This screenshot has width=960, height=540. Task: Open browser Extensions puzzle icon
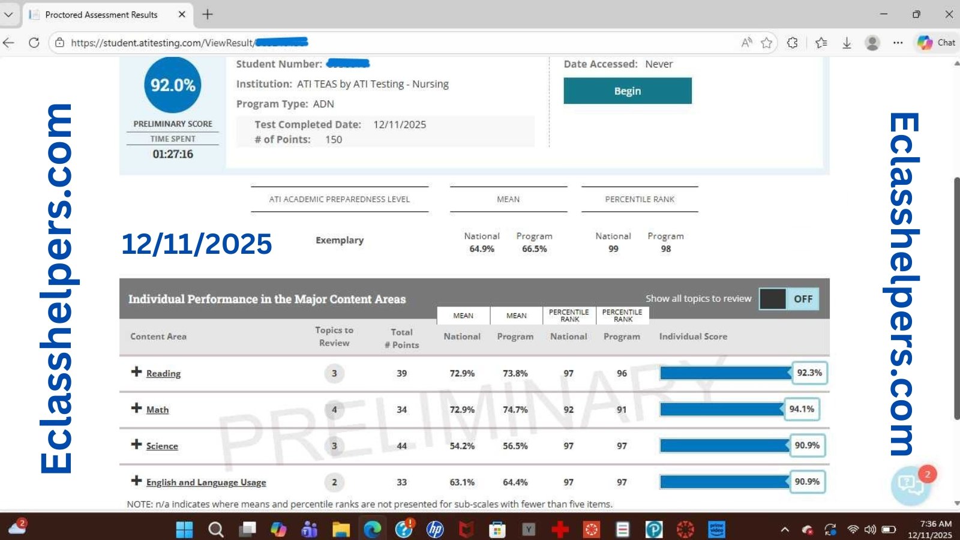[792, 43]
